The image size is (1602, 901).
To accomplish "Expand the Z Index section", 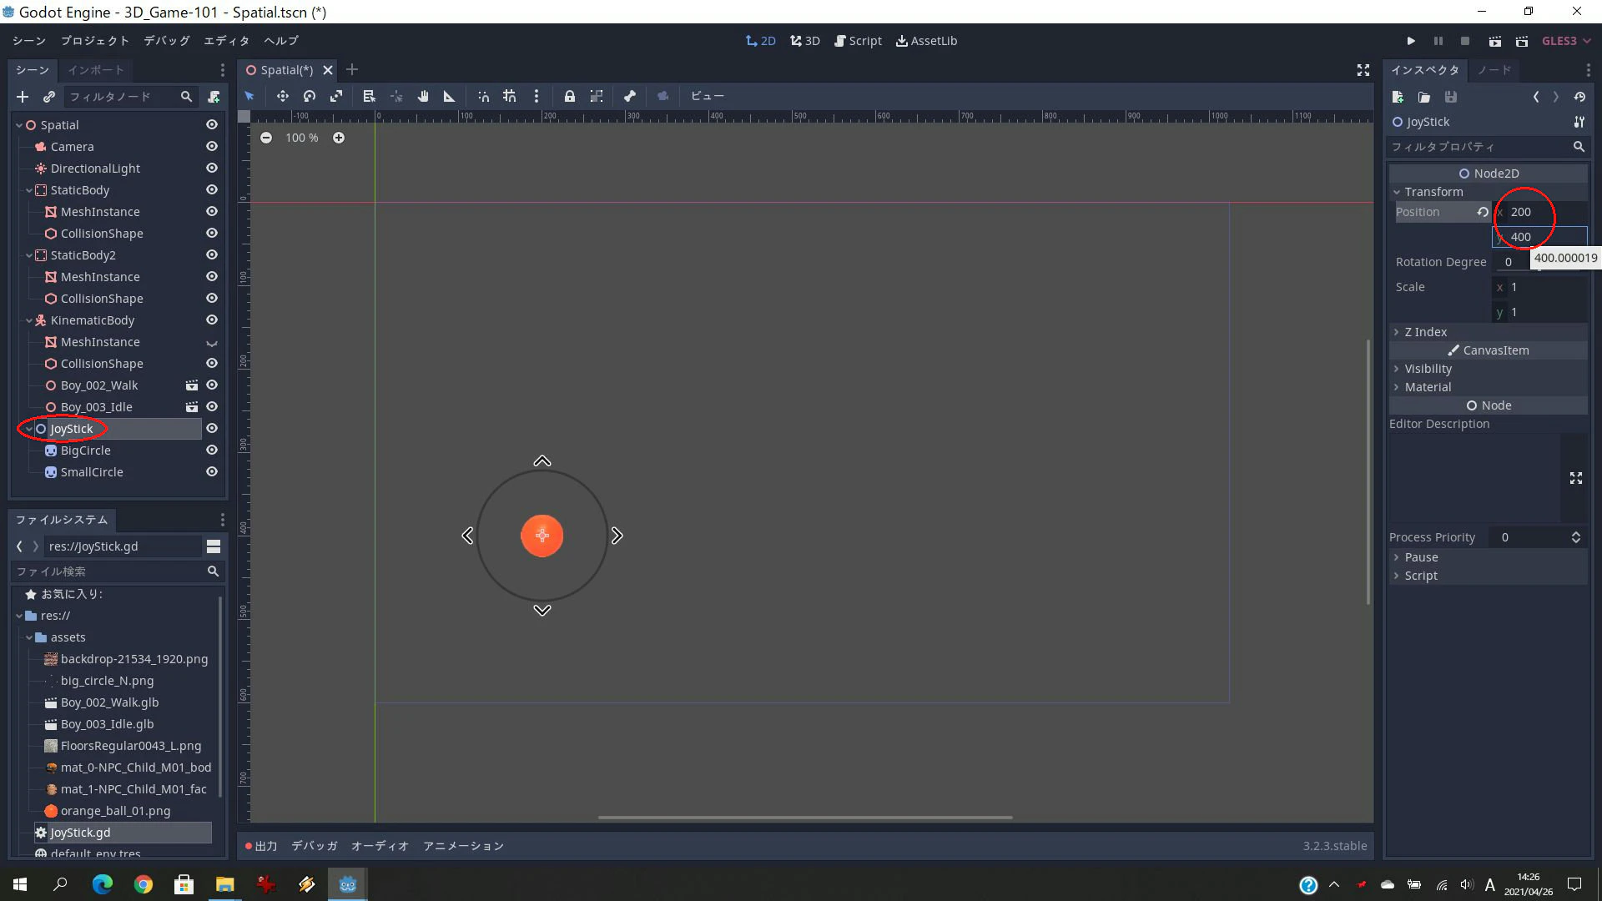I will point(1488,332).
